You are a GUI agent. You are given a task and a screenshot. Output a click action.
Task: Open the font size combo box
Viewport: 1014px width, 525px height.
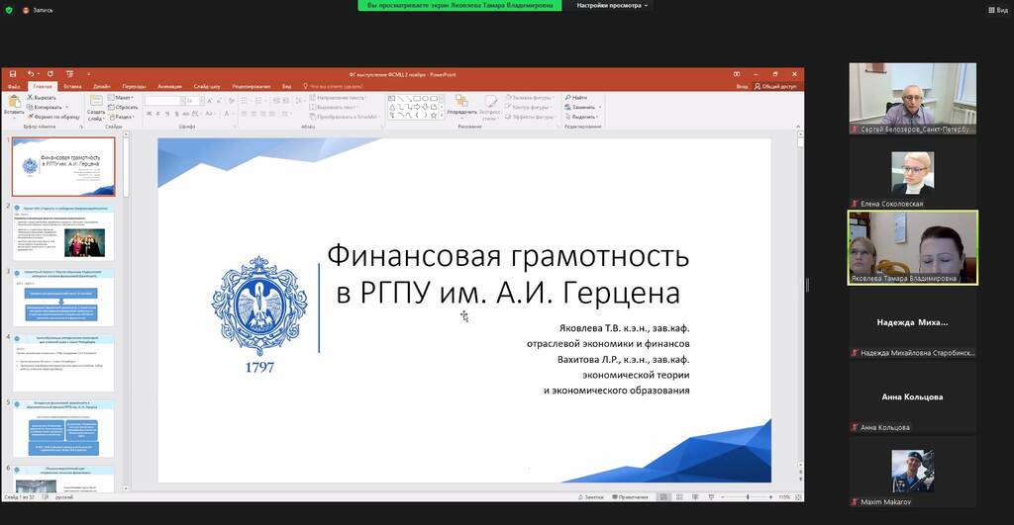pos(195,101)
